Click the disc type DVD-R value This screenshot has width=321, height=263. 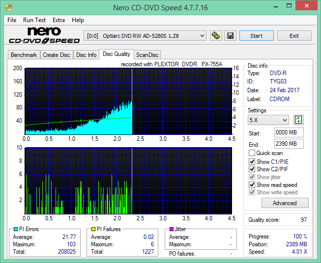coord(278,73)
